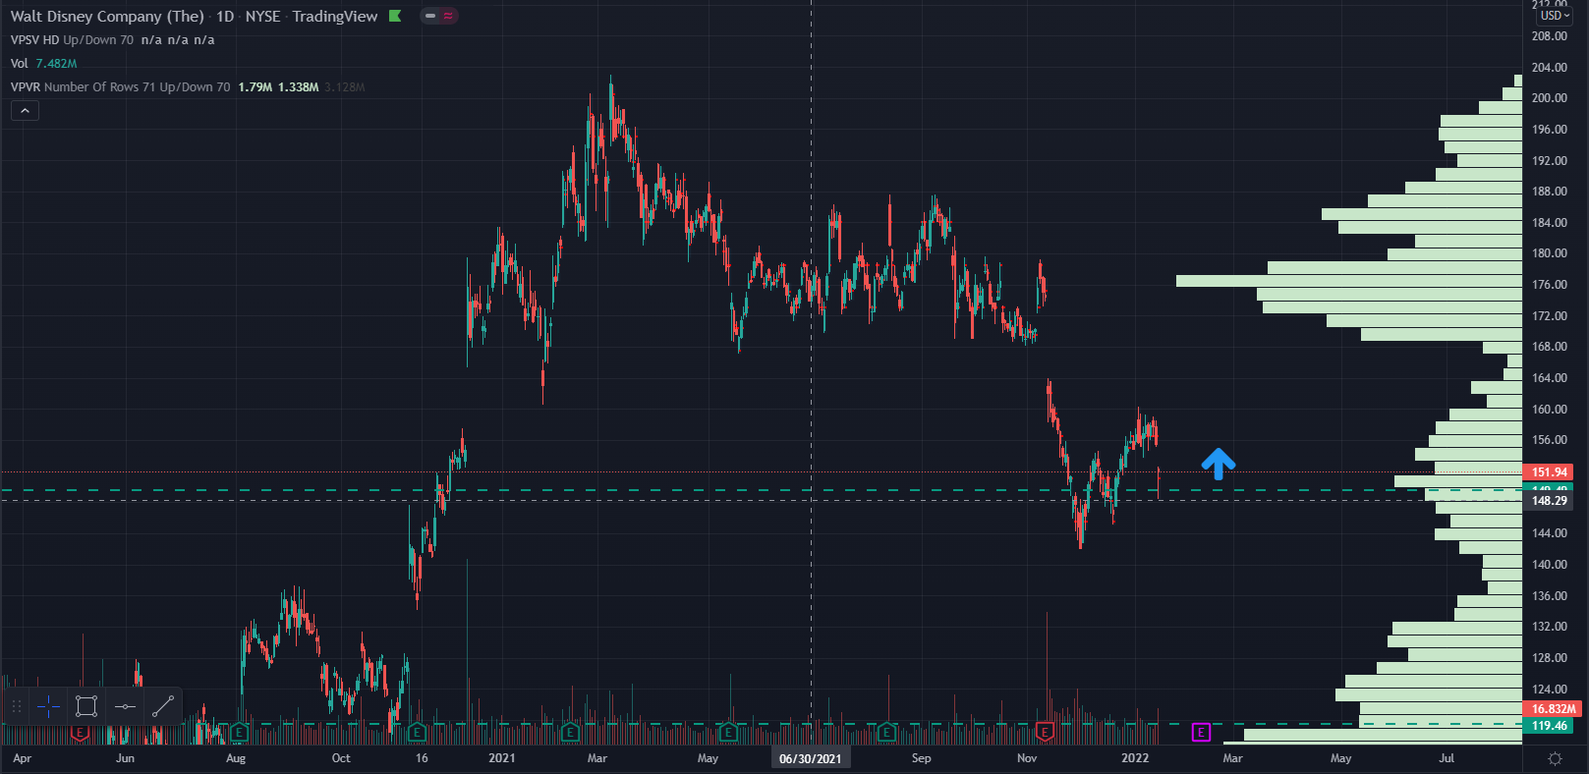Open the USD currency dropdown

pyautogui.click(x=1556, y=16)
